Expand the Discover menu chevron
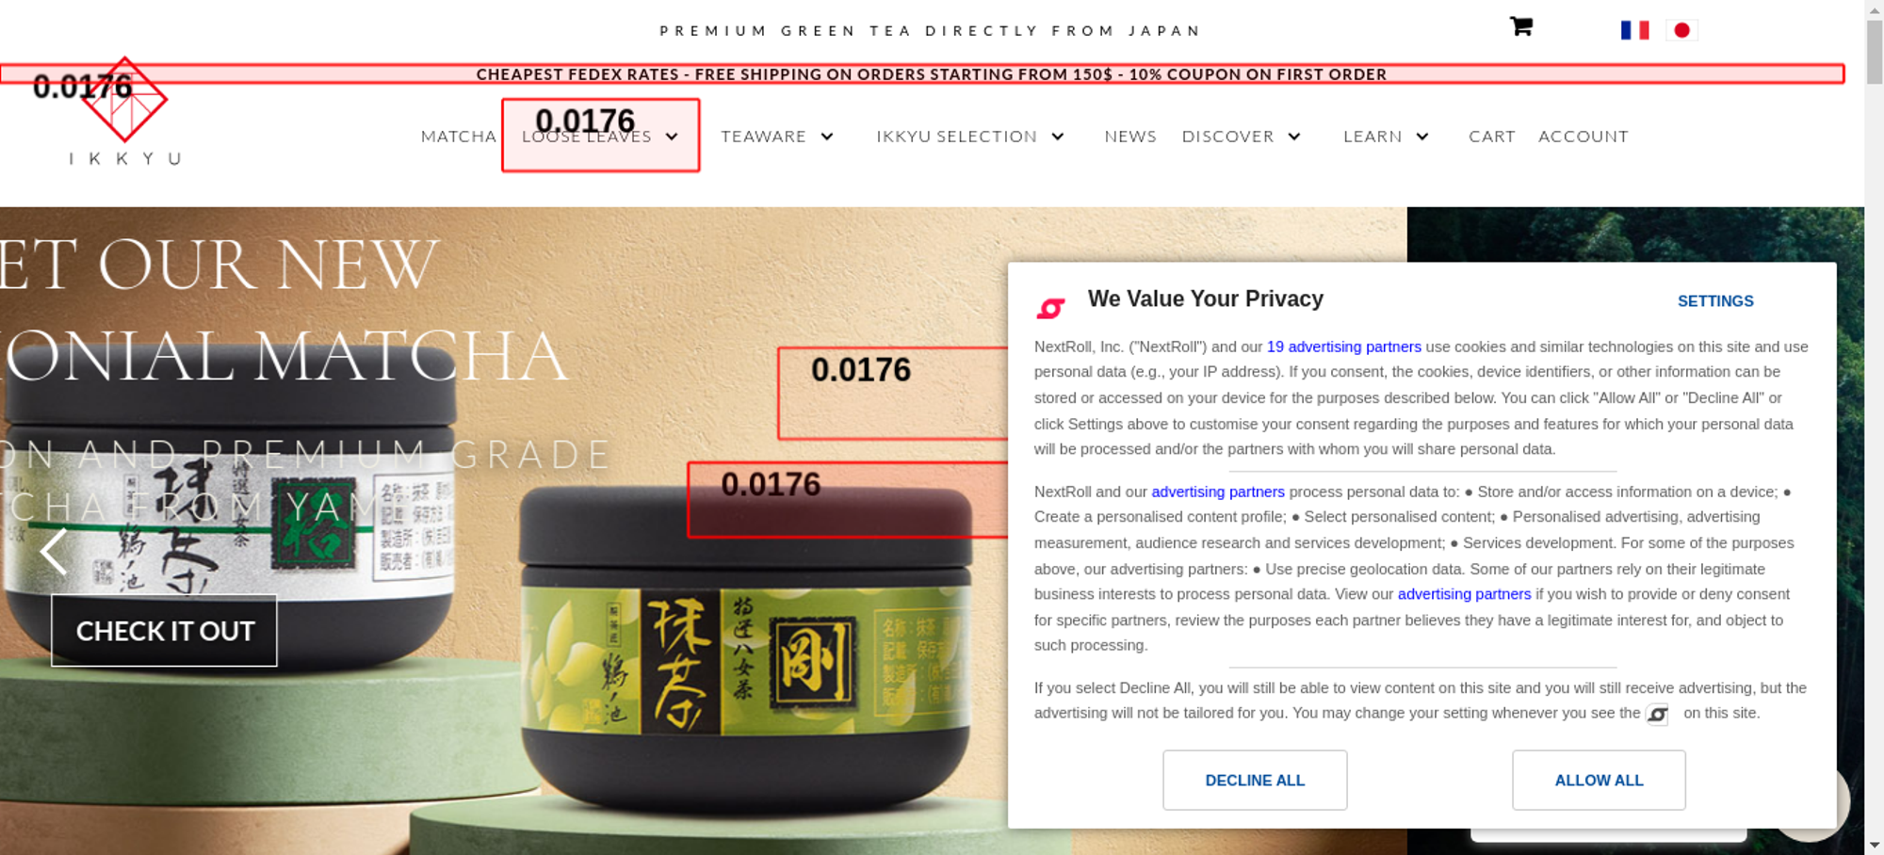The width and height of the screenshot is (1884, 855). point(1294,137)
